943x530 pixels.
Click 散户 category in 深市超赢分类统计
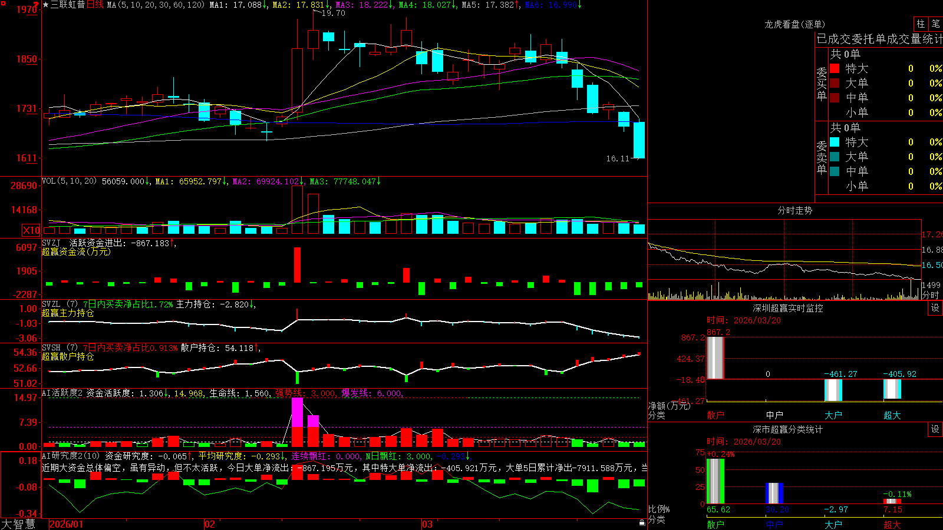click(716, 525)
